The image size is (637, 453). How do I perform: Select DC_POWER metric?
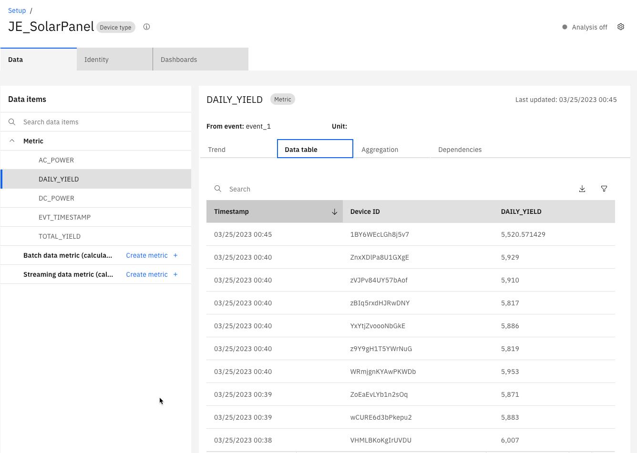click(x=96, y=198)
